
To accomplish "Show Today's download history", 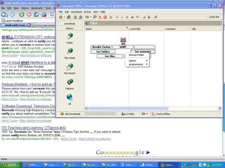I will coord(69,38).
